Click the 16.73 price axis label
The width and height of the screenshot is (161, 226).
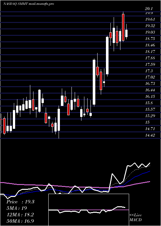[150, 84]
